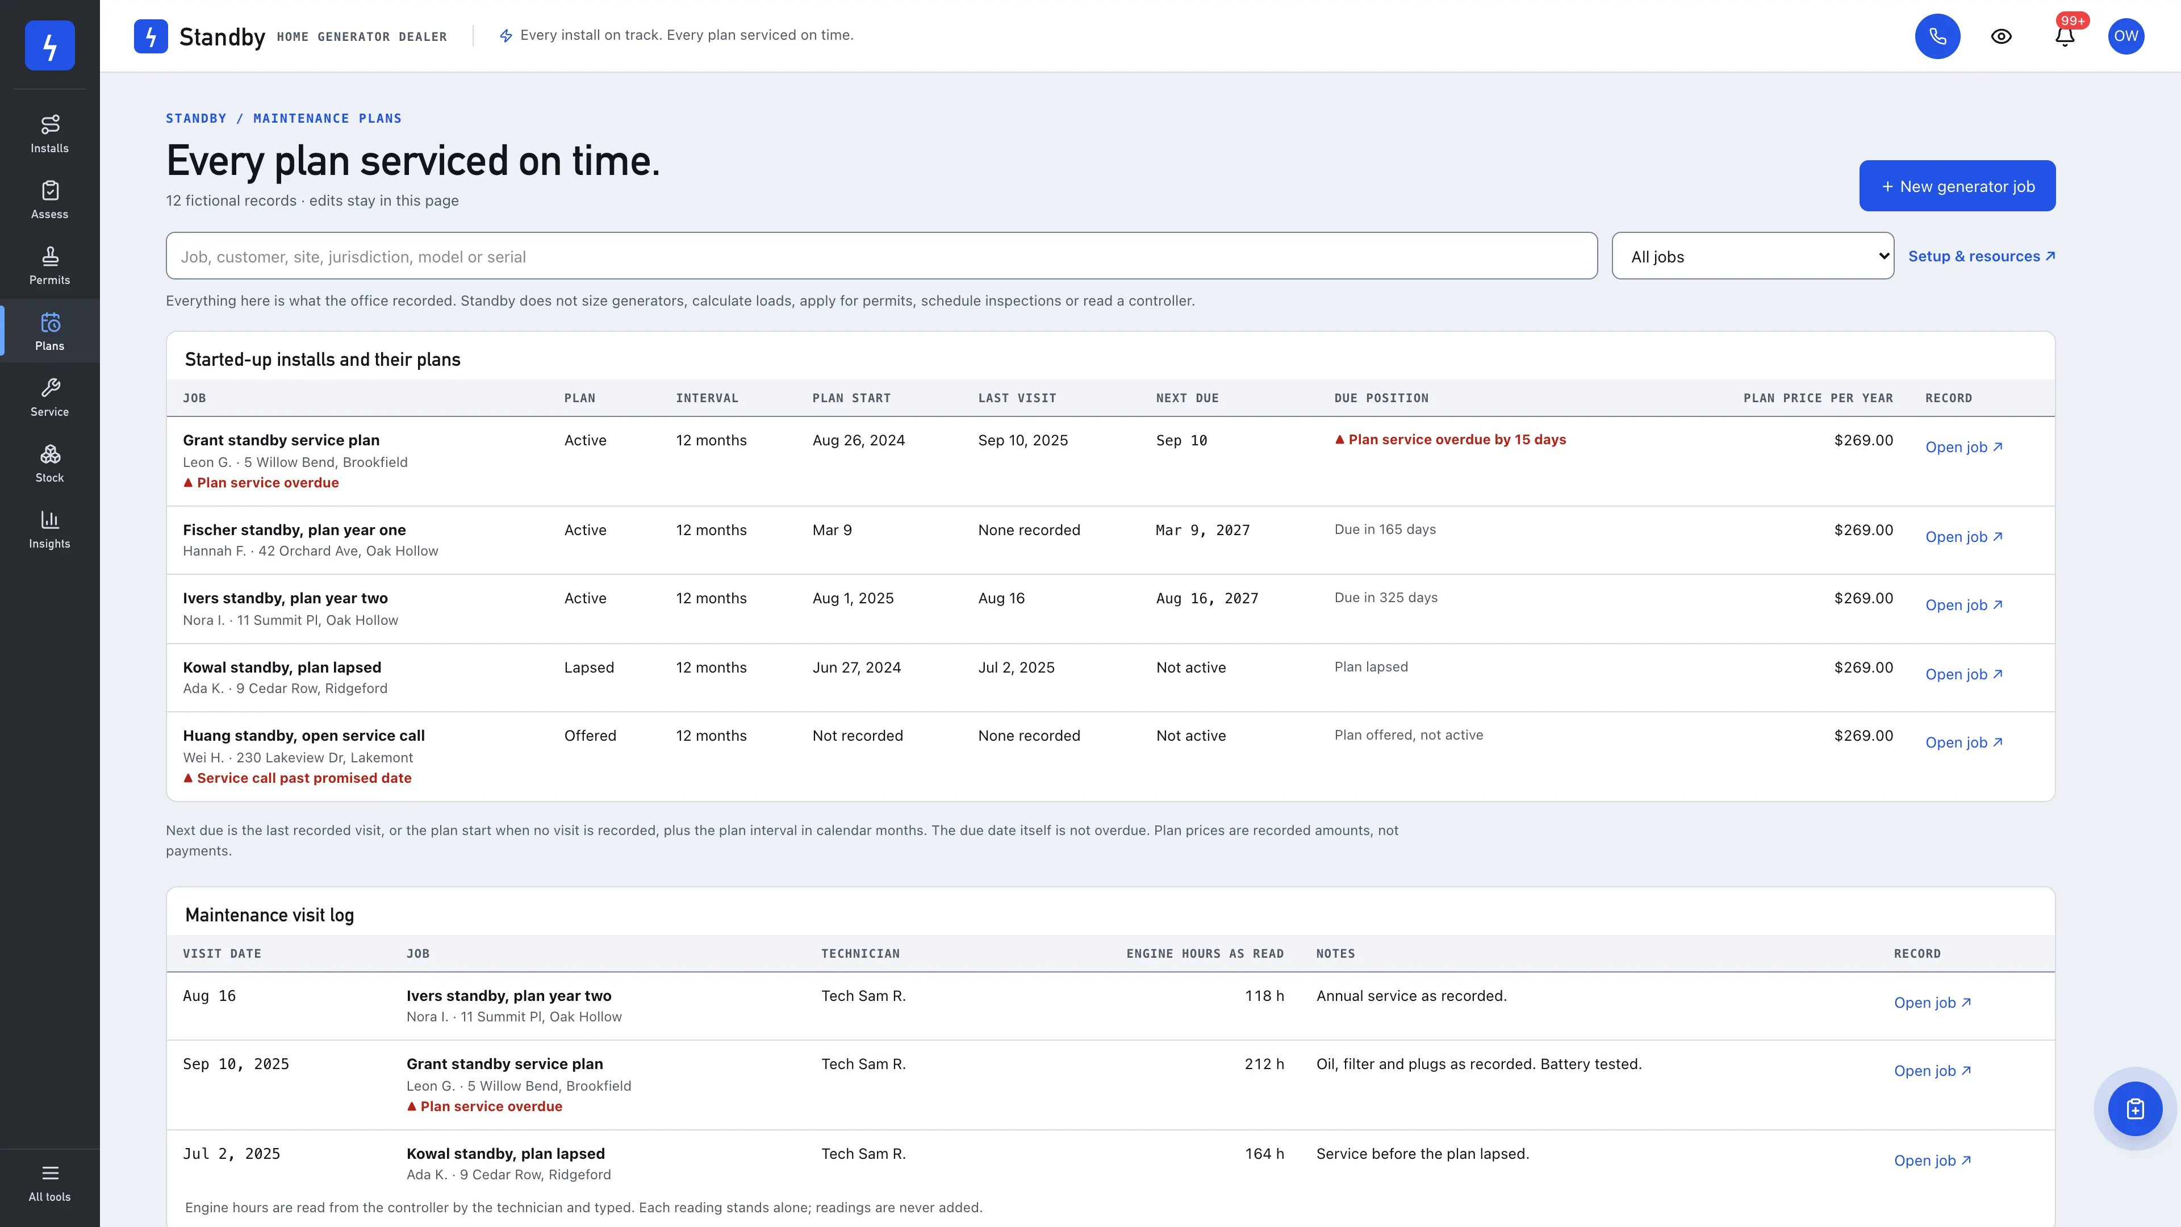Open job for Fischer standby, plan year one
The width and height of the screenshot is (2181, 1227).
pyautogui.click(x=1964, y=537)
